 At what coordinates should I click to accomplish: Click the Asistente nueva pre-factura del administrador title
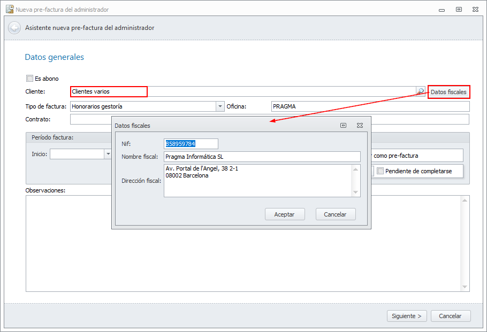pyautogui.click(x=90, y=28)
